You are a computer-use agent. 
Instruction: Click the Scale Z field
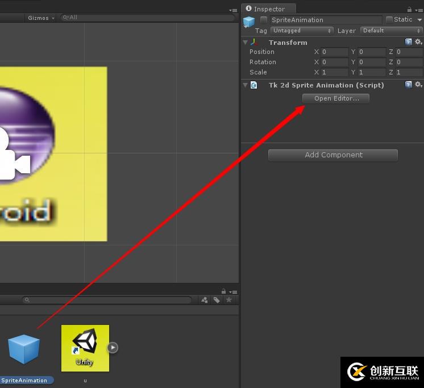(x=409, y=72)
